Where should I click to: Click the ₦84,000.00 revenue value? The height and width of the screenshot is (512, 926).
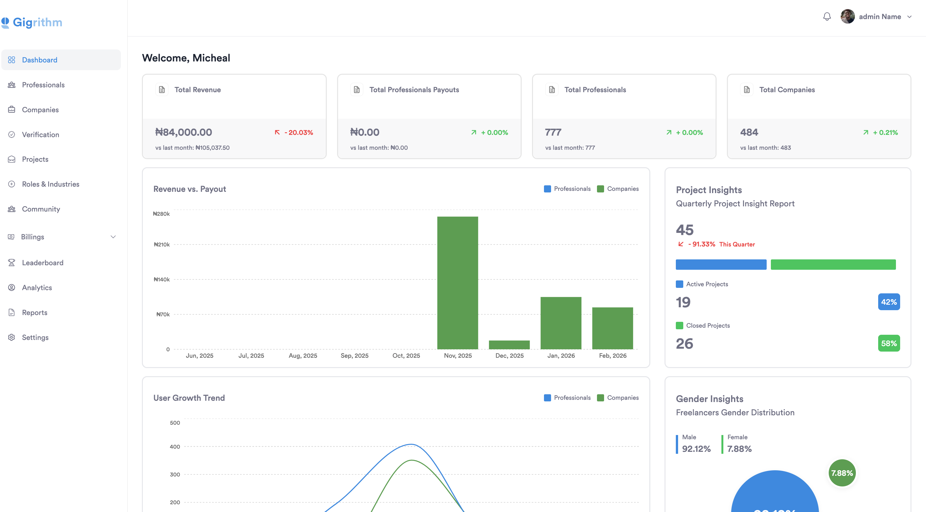184,132
